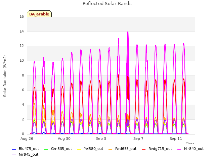Image resolution: width=215 pixels, height=161 pixels.
Task: Click the Solar Raditaion (W/m2) axis label
Action: [x=5, y=76]
